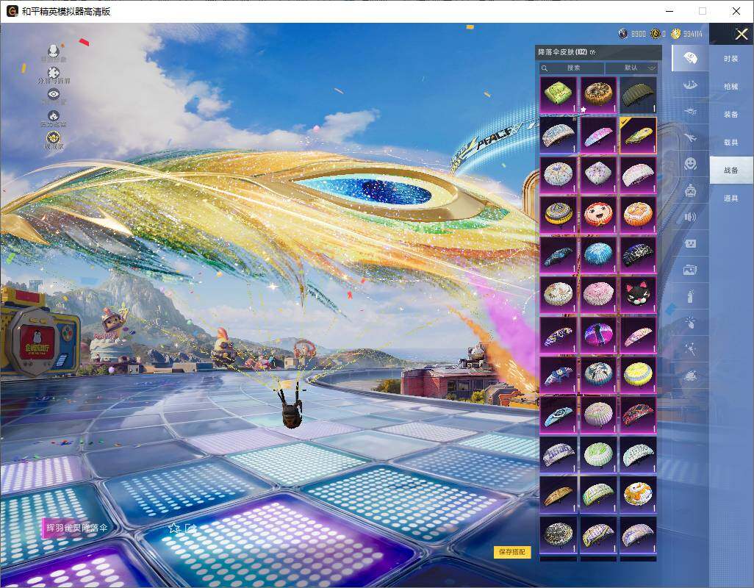Screen dimensions: 754x588
Task: Toggle the eye view icon on left
Action: coord(54,94)
